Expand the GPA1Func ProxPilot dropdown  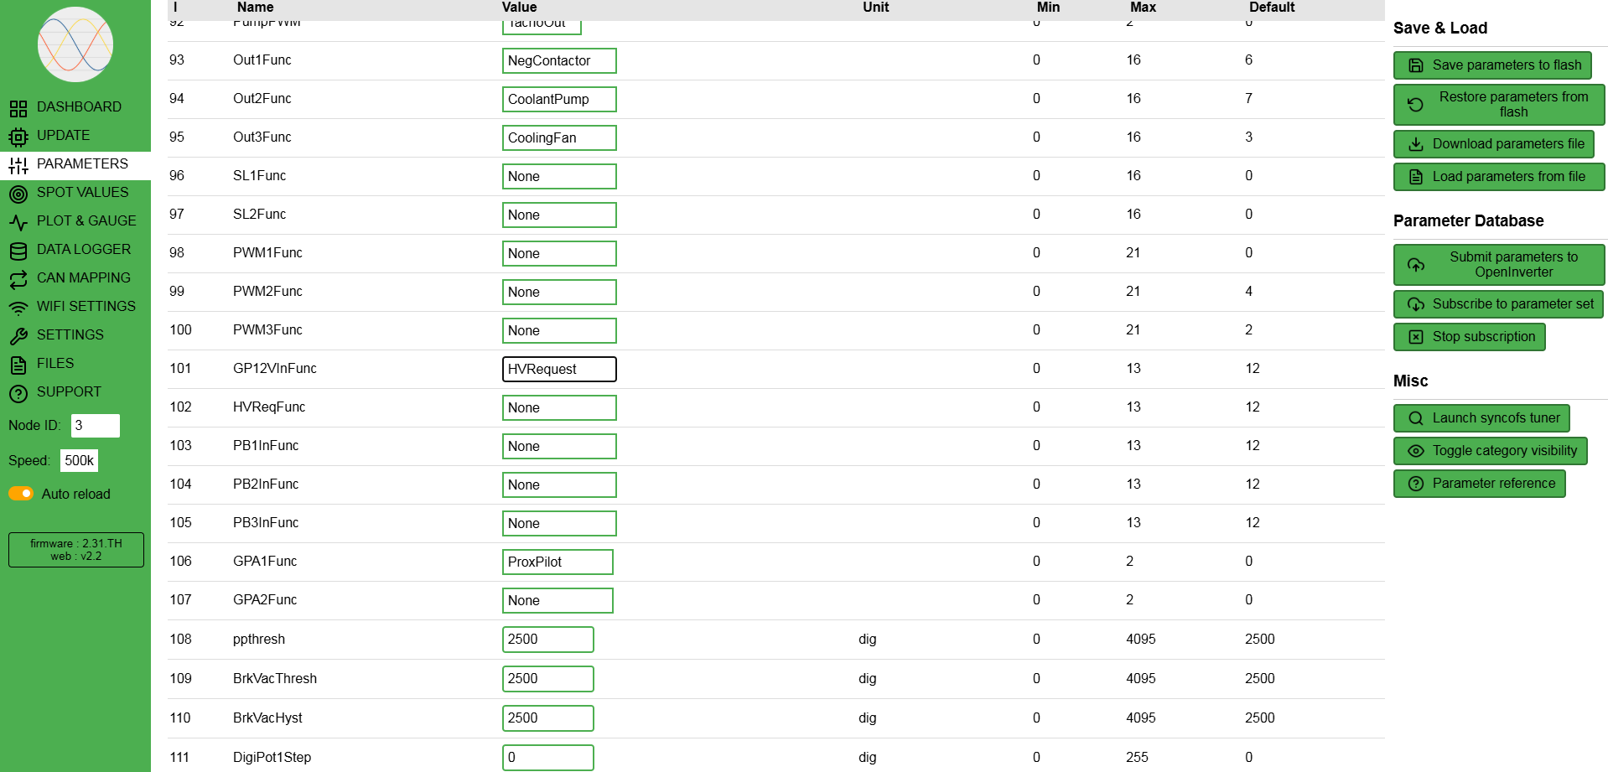click(x=558, y=562)
